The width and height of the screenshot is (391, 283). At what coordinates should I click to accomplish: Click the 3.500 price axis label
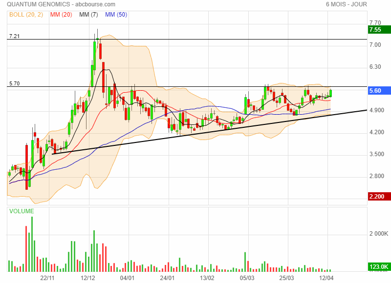click(377, 154)
